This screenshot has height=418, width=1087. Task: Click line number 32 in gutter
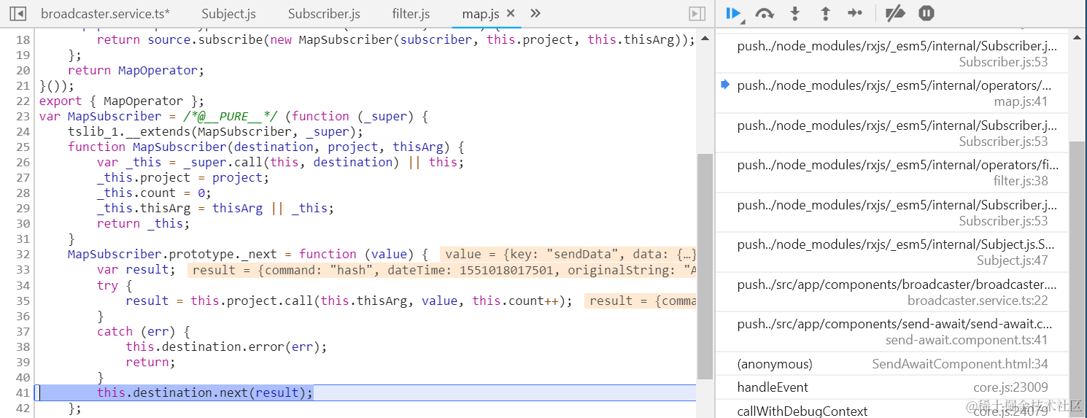point(23,254)
